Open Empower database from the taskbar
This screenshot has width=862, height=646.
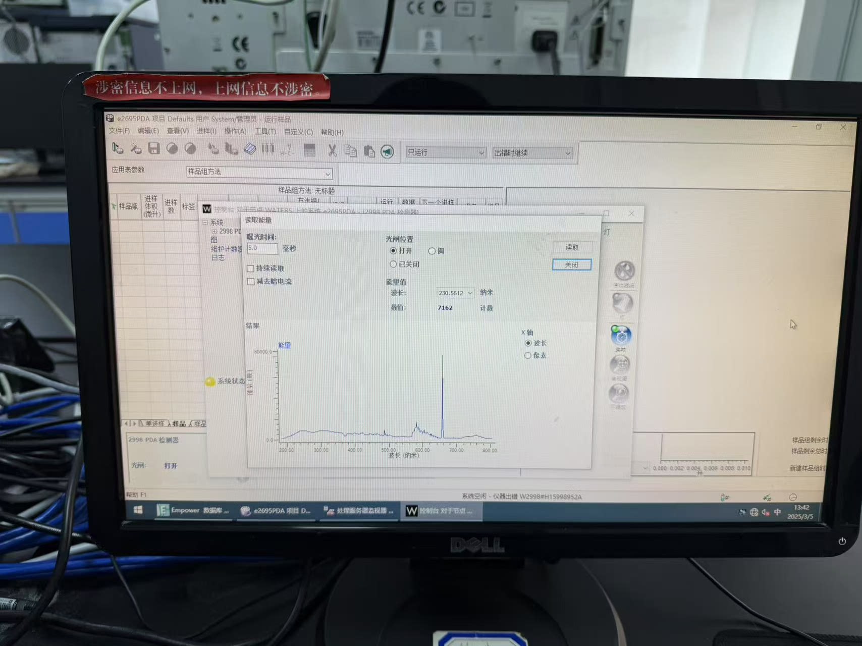point(193,510)
